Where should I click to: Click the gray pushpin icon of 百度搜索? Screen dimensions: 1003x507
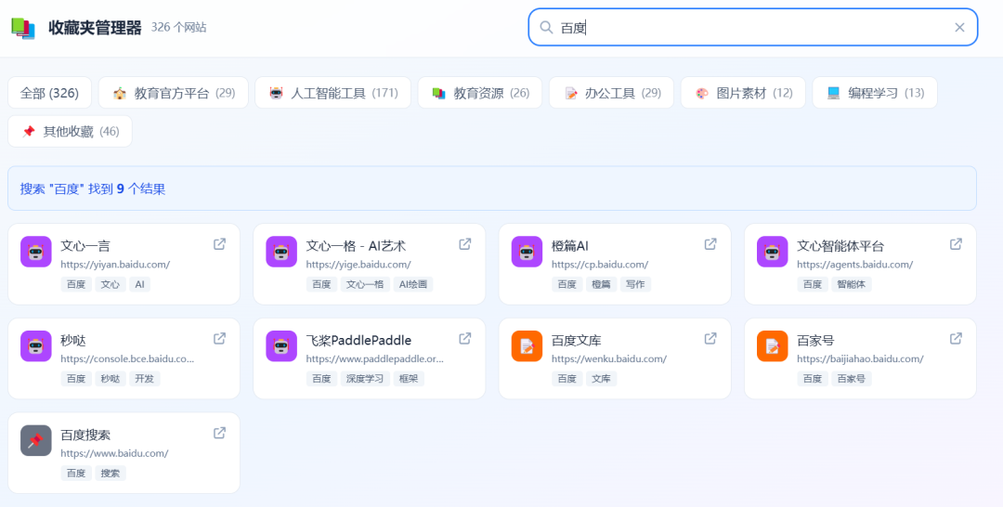coord(36,440)
